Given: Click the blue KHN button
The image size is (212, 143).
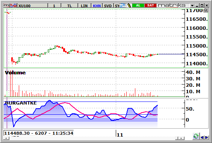Looking at the screenshot, I should pos(97,6).
